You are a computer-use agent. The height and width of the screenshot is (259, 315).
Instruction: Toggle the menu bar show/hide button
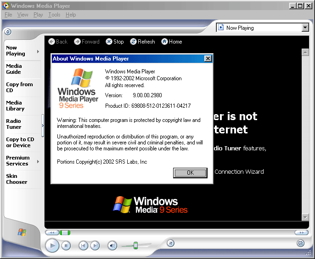coord(8,32)
